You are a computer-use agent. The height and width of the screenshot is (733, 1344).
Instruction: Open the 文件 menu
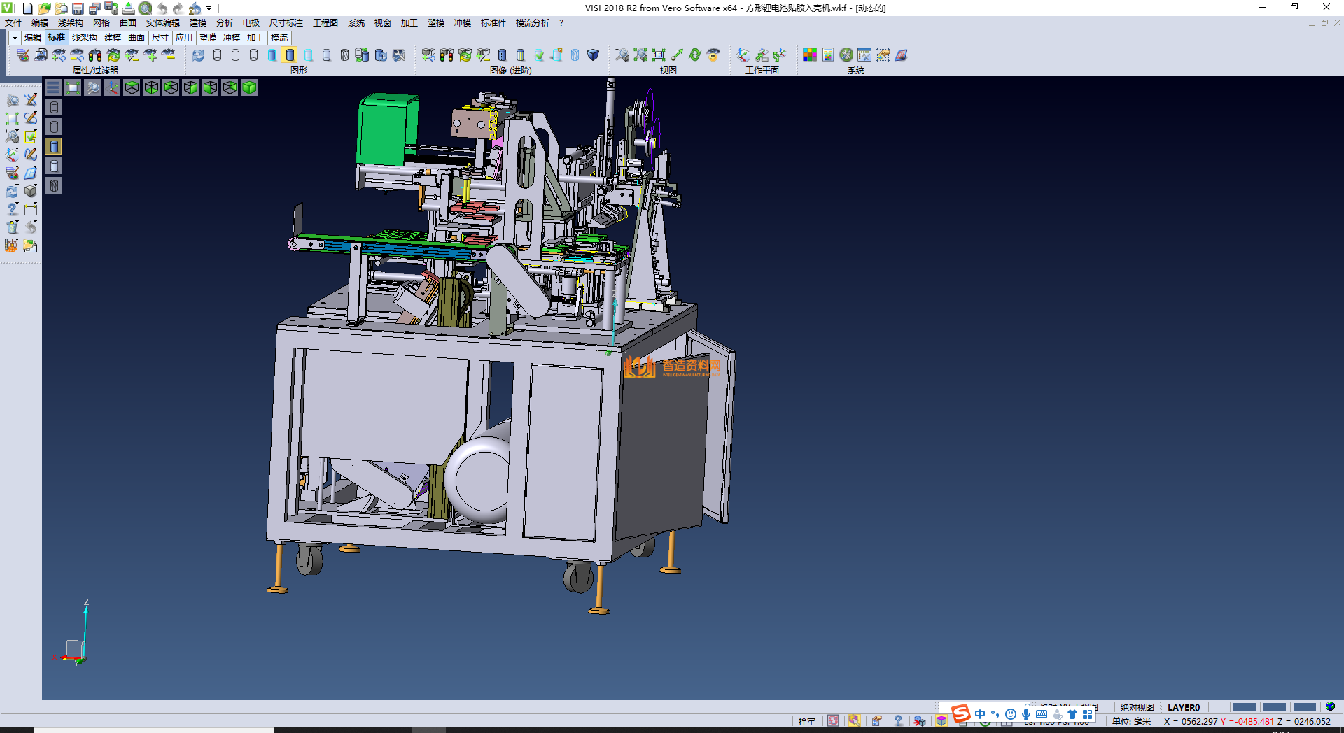tap(13, 23)
